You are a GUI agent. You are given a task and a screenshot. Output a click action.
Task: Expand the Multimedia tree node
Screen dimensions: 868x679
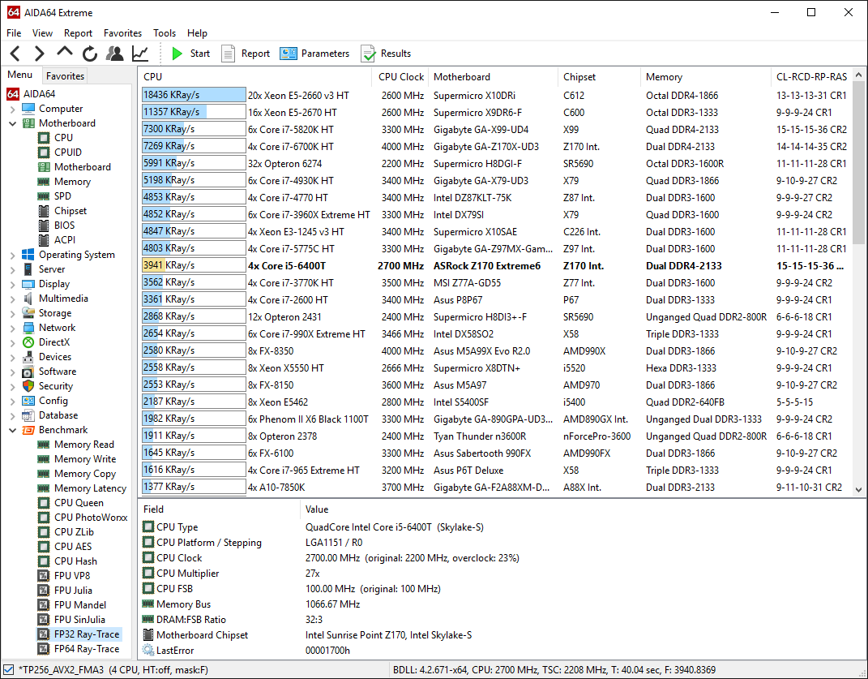coord(13,299)
